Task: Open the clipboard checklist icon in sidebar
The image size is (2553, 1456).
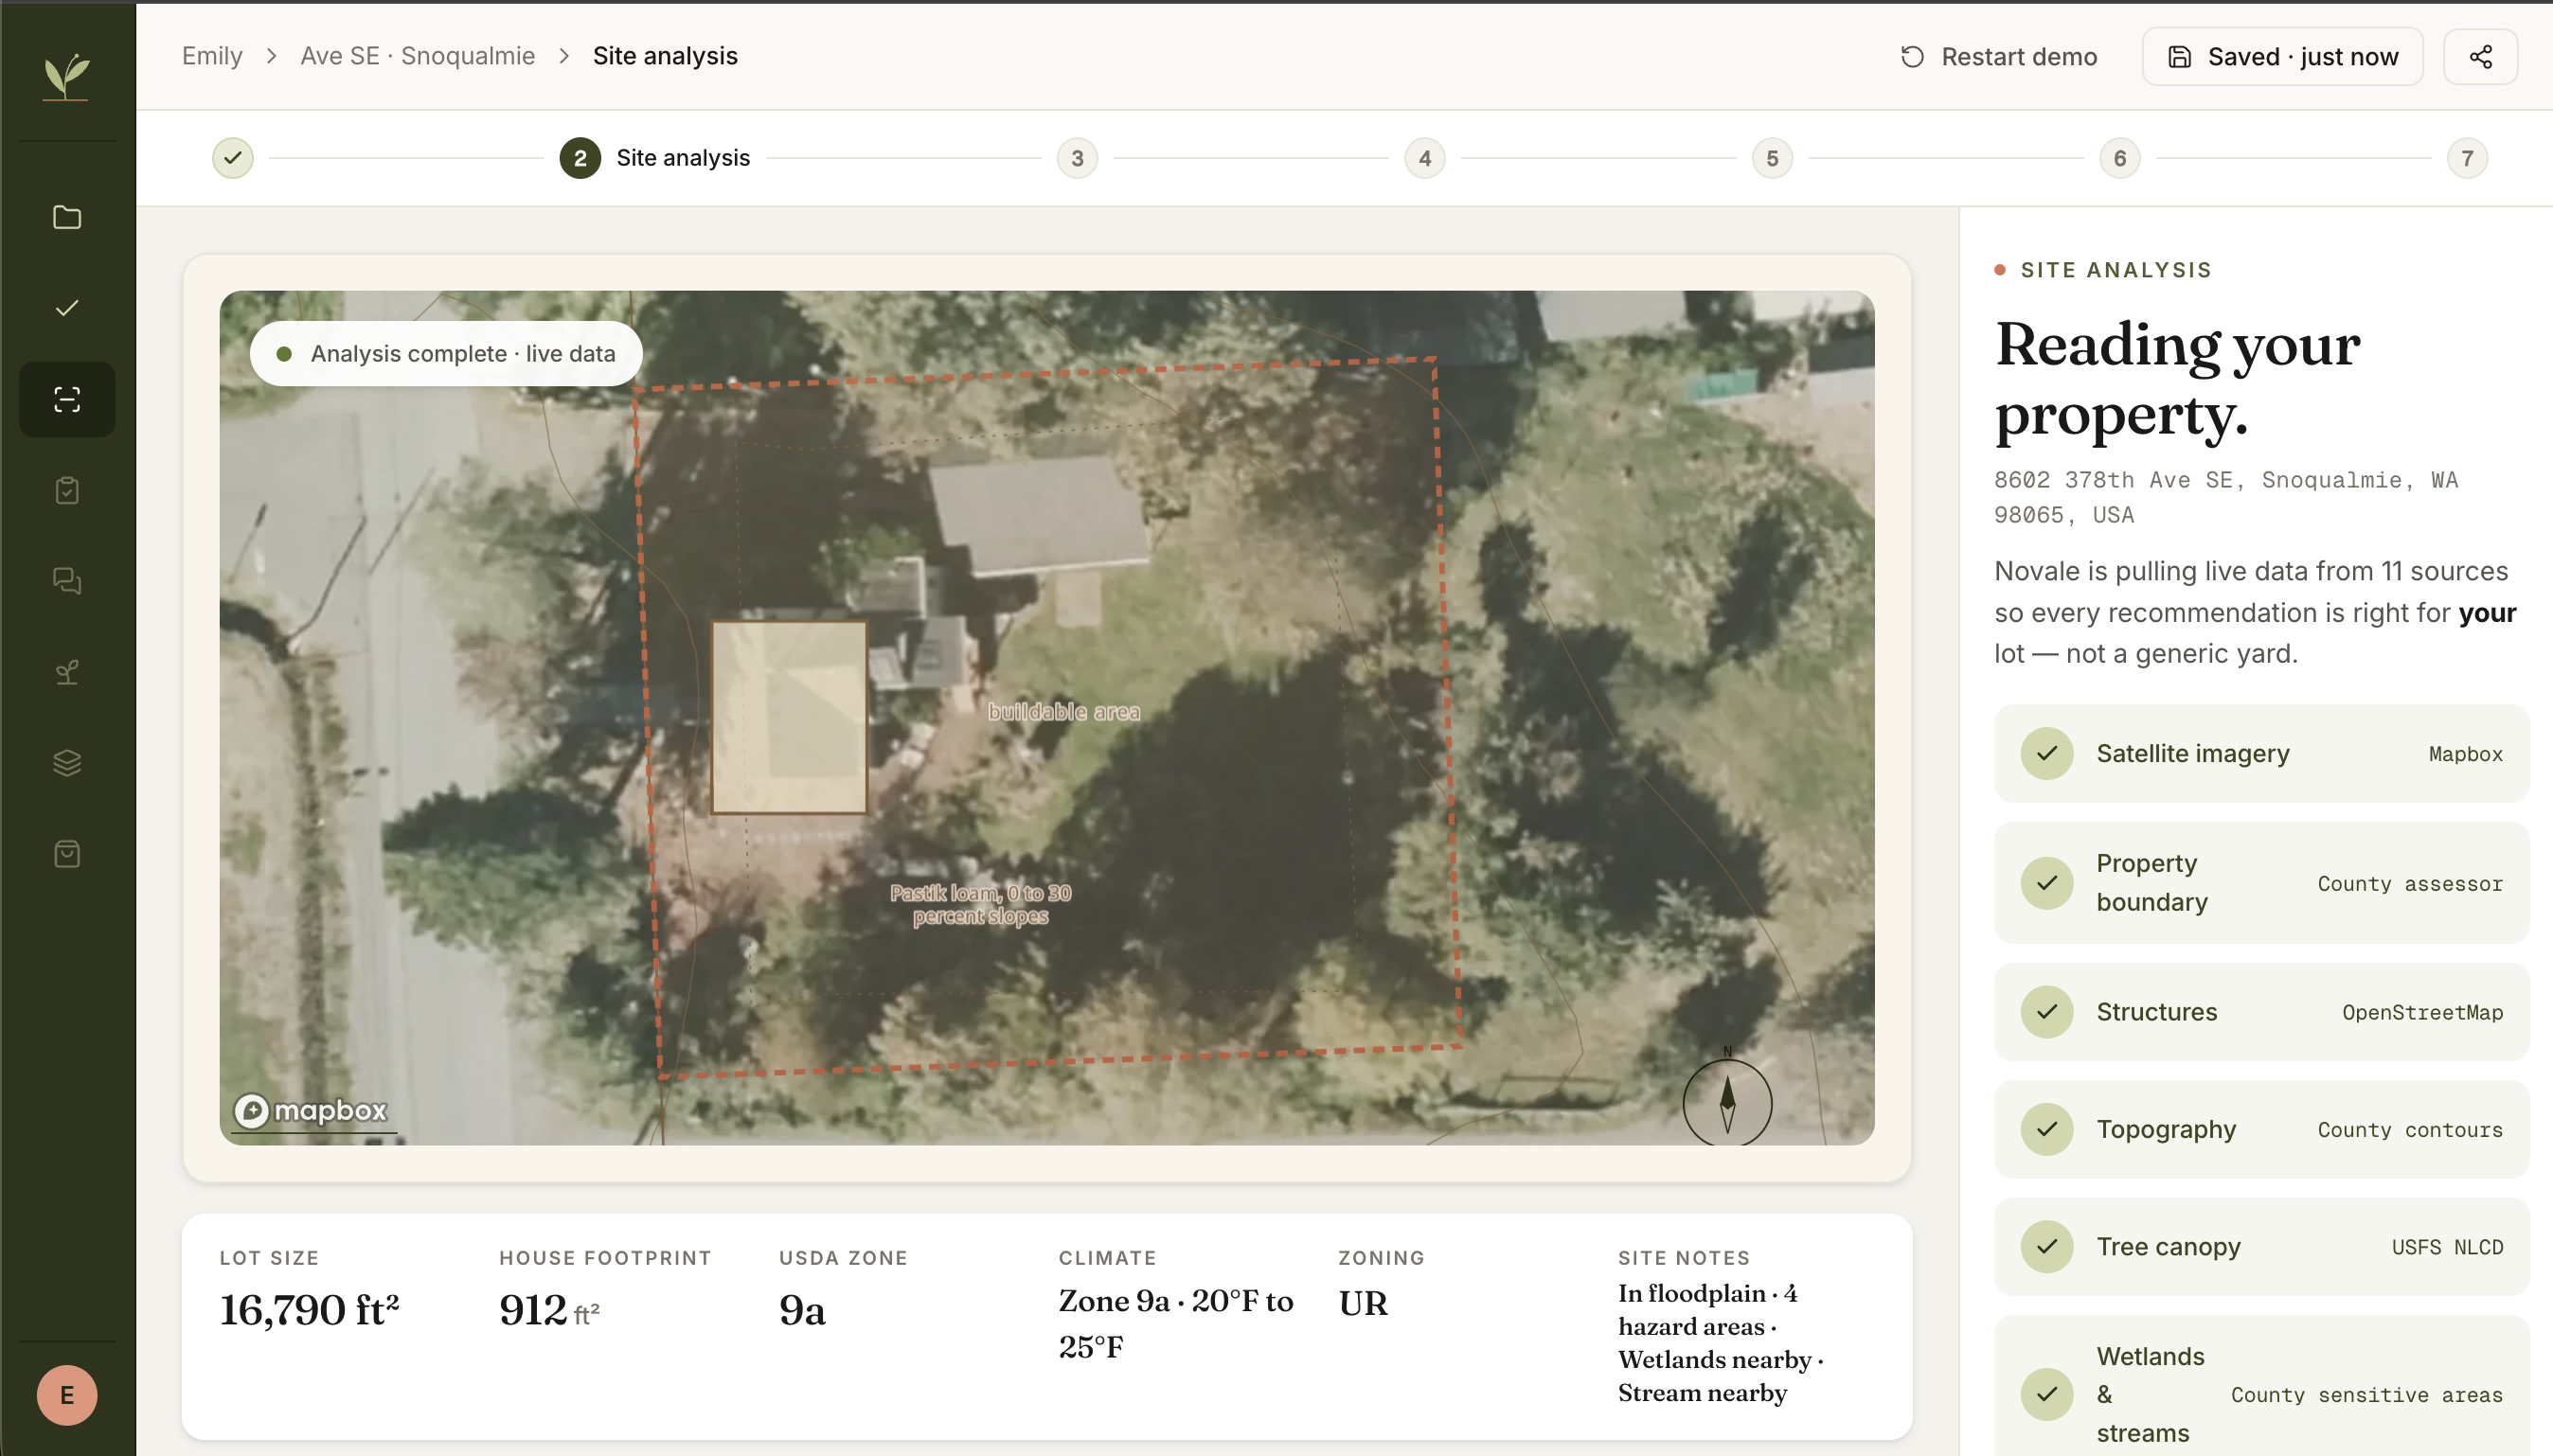Action: point(67,490)
